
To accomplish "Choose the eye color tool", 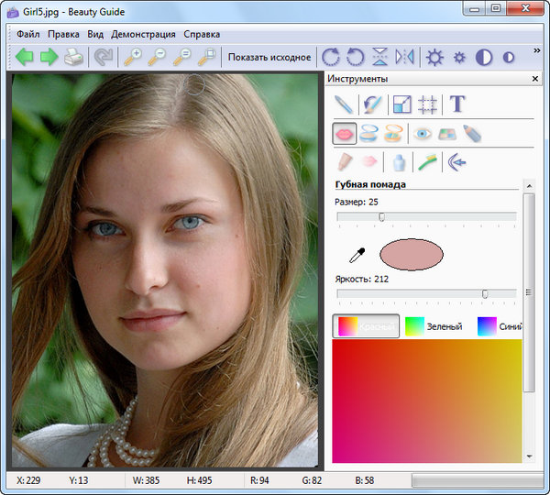I will tap(423, 134).
